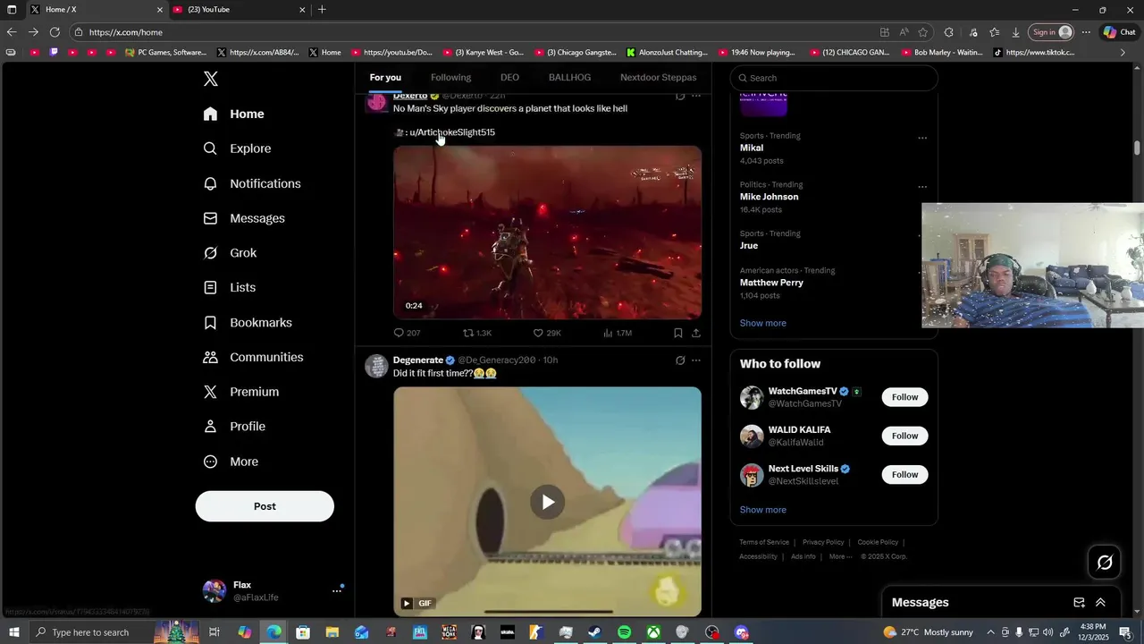Open Bookmarks in the sidebar

pos(248,322)
